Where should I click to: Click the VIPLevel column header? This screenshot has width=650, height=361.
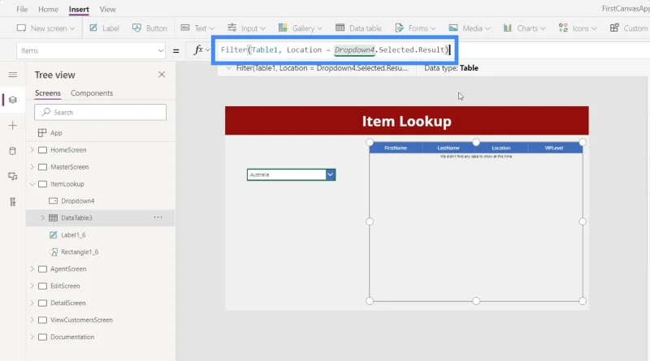pos(554,148)
